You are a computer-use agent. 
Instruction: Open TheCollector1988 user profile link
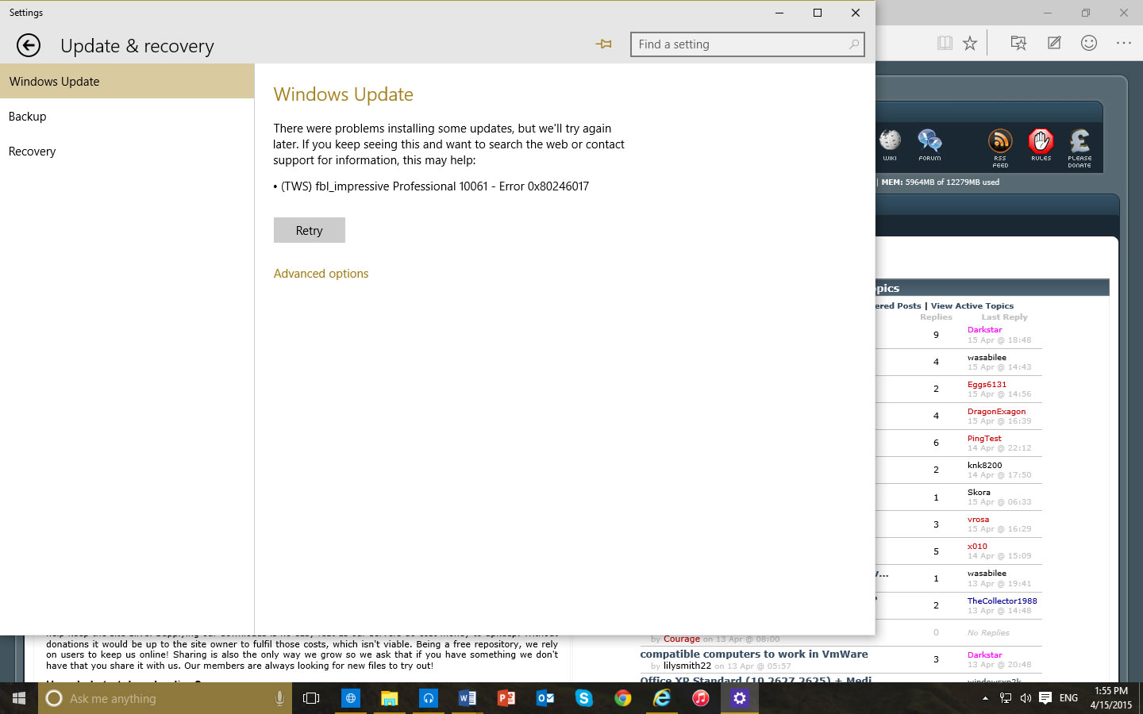pyautogui.click(x=1003, y=601)
